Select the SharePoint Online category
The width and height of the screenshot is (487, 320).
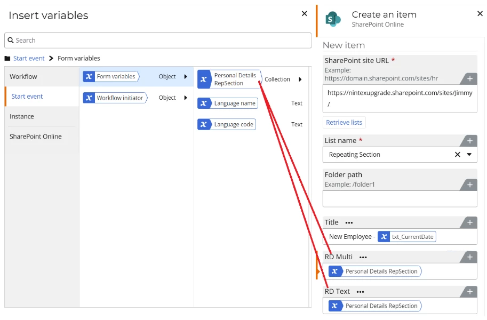[42, 136]
